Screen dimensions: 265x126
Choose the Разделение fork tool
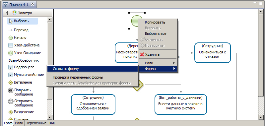pyautogui.click(x=21, y=112)
